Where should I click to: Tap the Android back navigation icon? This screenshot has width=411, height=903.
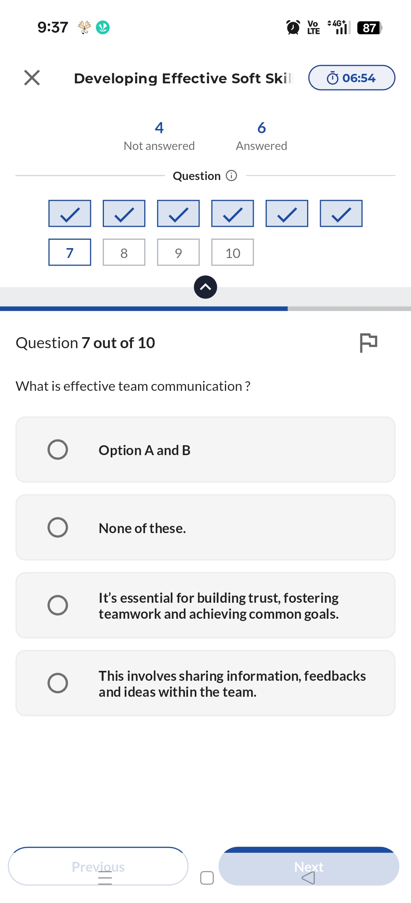[x=308, y=878]
